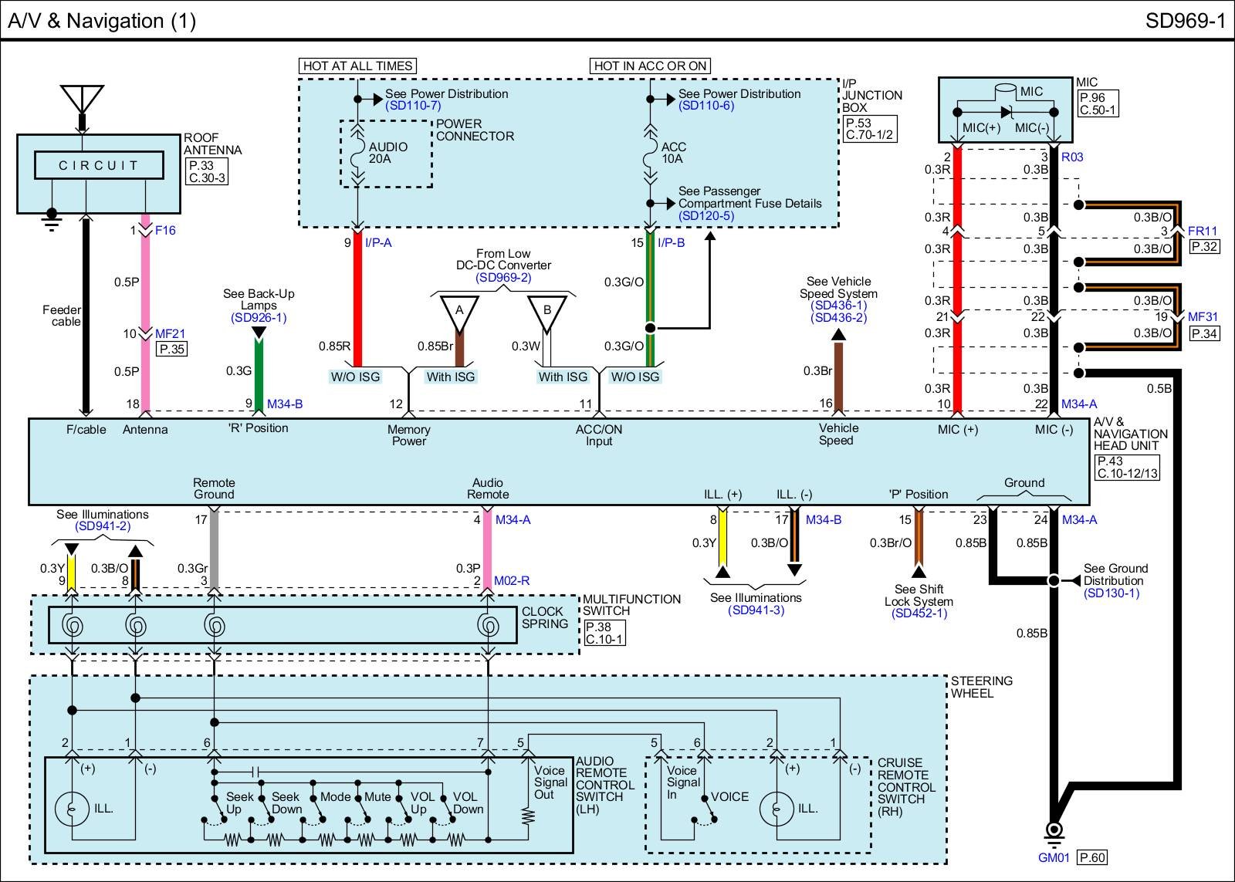The width and height of the screenshot is (1235, 882).
Task: Open the SD969-2 DC-DC converter reference
Action: pyautogui.click(x=503, y=278)
